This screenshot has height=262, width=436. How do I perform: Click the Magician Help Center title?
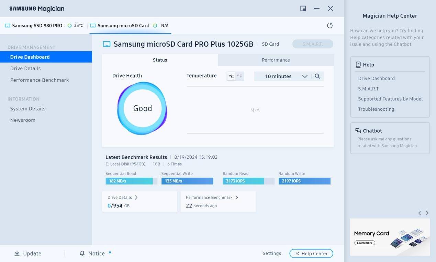pyautogui.click(x=390, y=16)
